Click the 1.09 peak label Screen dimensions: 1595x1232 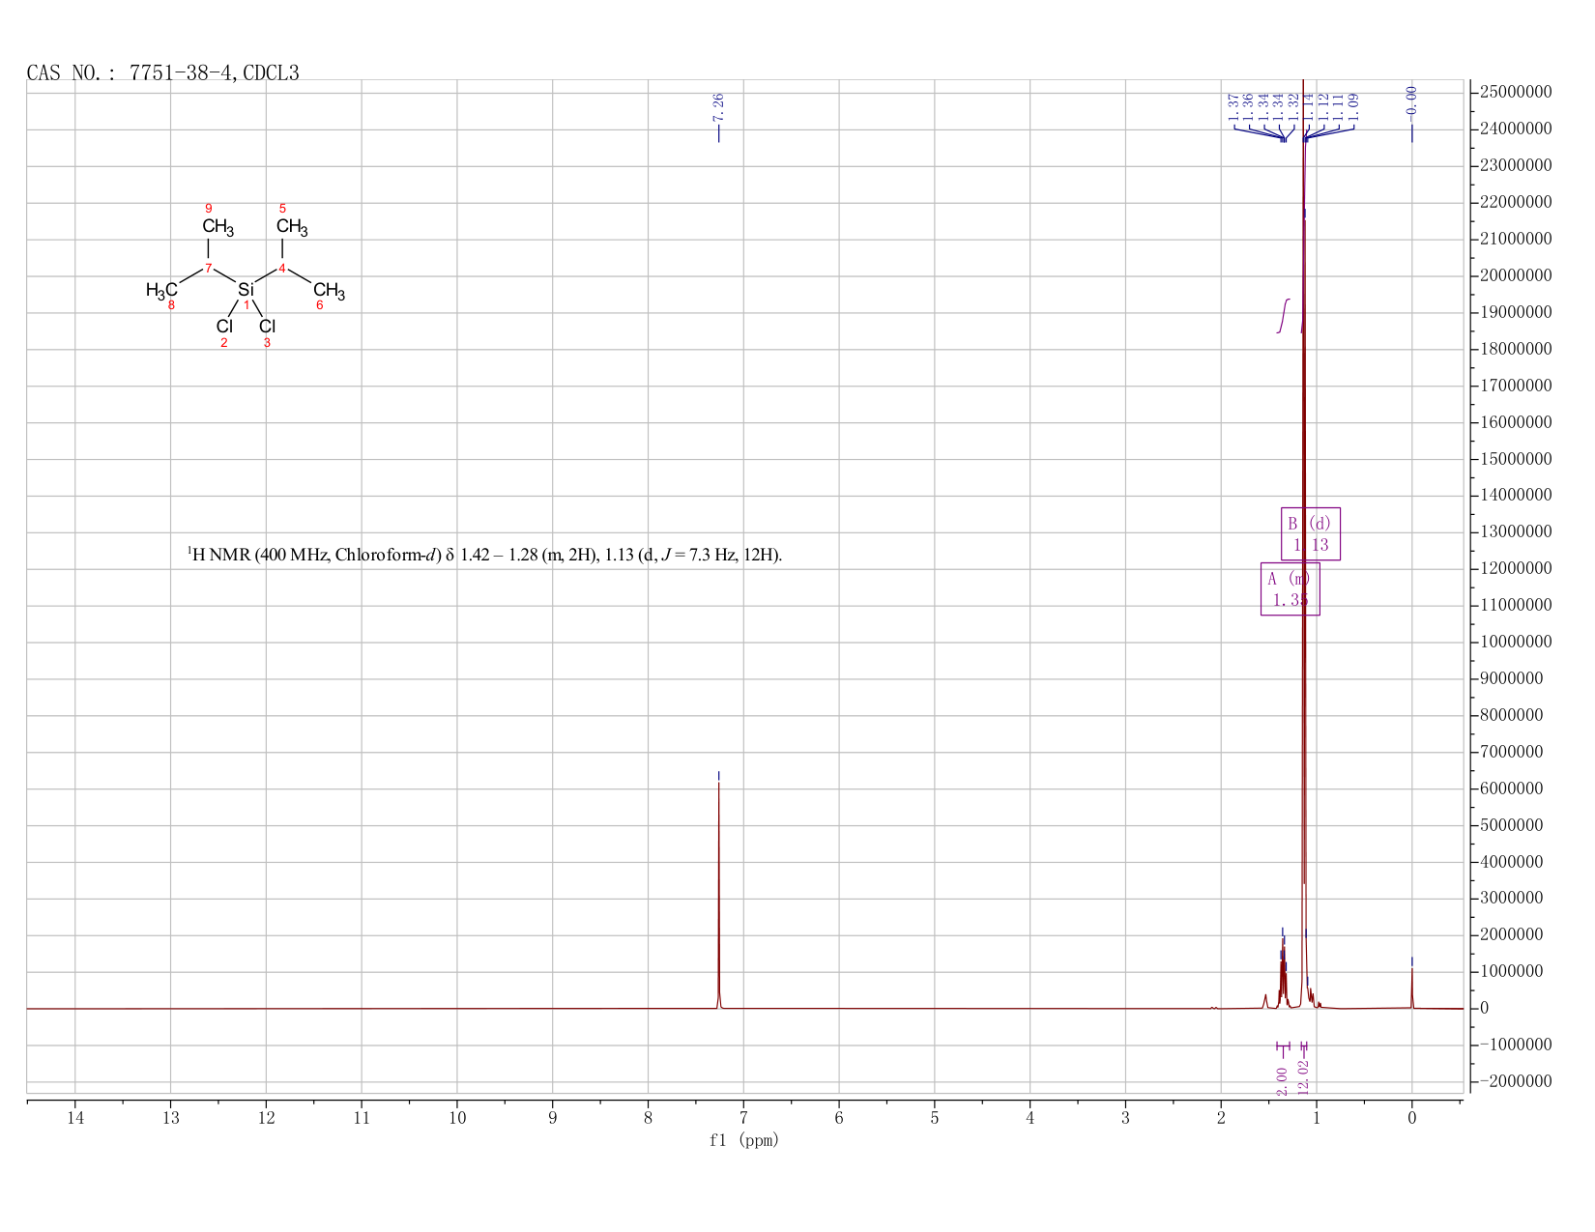click(1353, 107)
